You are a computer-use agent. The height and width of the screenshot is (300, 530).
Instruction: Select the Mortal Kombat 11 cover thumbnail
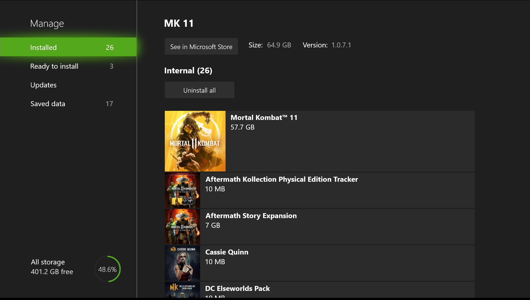tap(195, 141)
